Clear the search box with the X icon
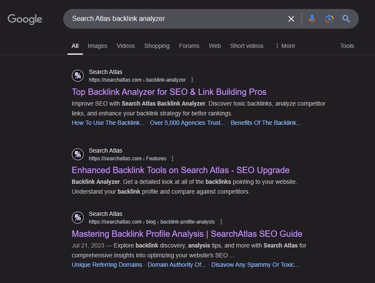 [x=291, y=19]
